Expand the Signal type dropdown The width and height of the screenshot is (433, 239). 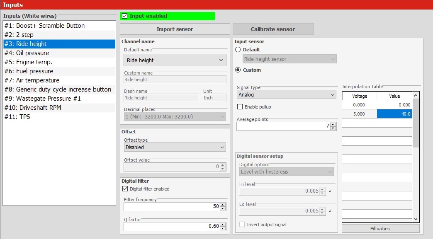(x=286, y=94)
